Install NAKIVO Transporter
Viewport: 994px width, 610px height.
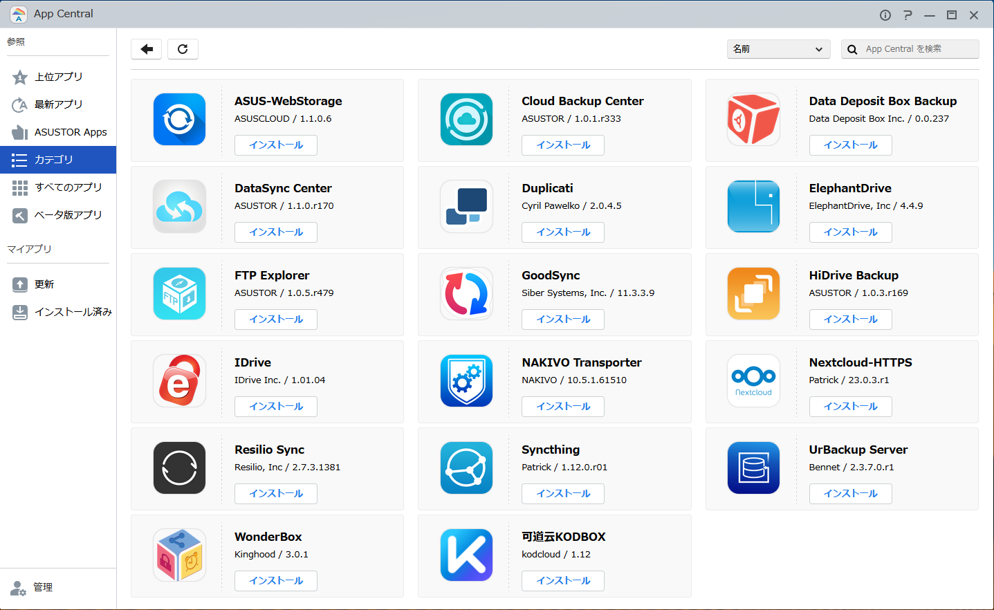(x=563, y=407)
